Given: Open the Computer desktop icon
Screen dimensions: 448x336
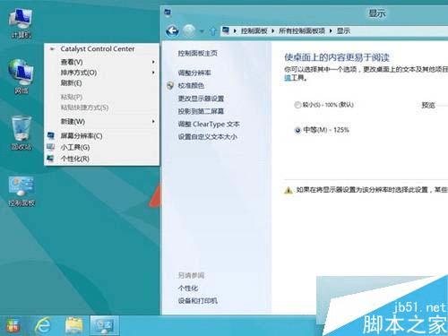Looking at the screenshot, I should pyautogui.click(x=21, y=23).
